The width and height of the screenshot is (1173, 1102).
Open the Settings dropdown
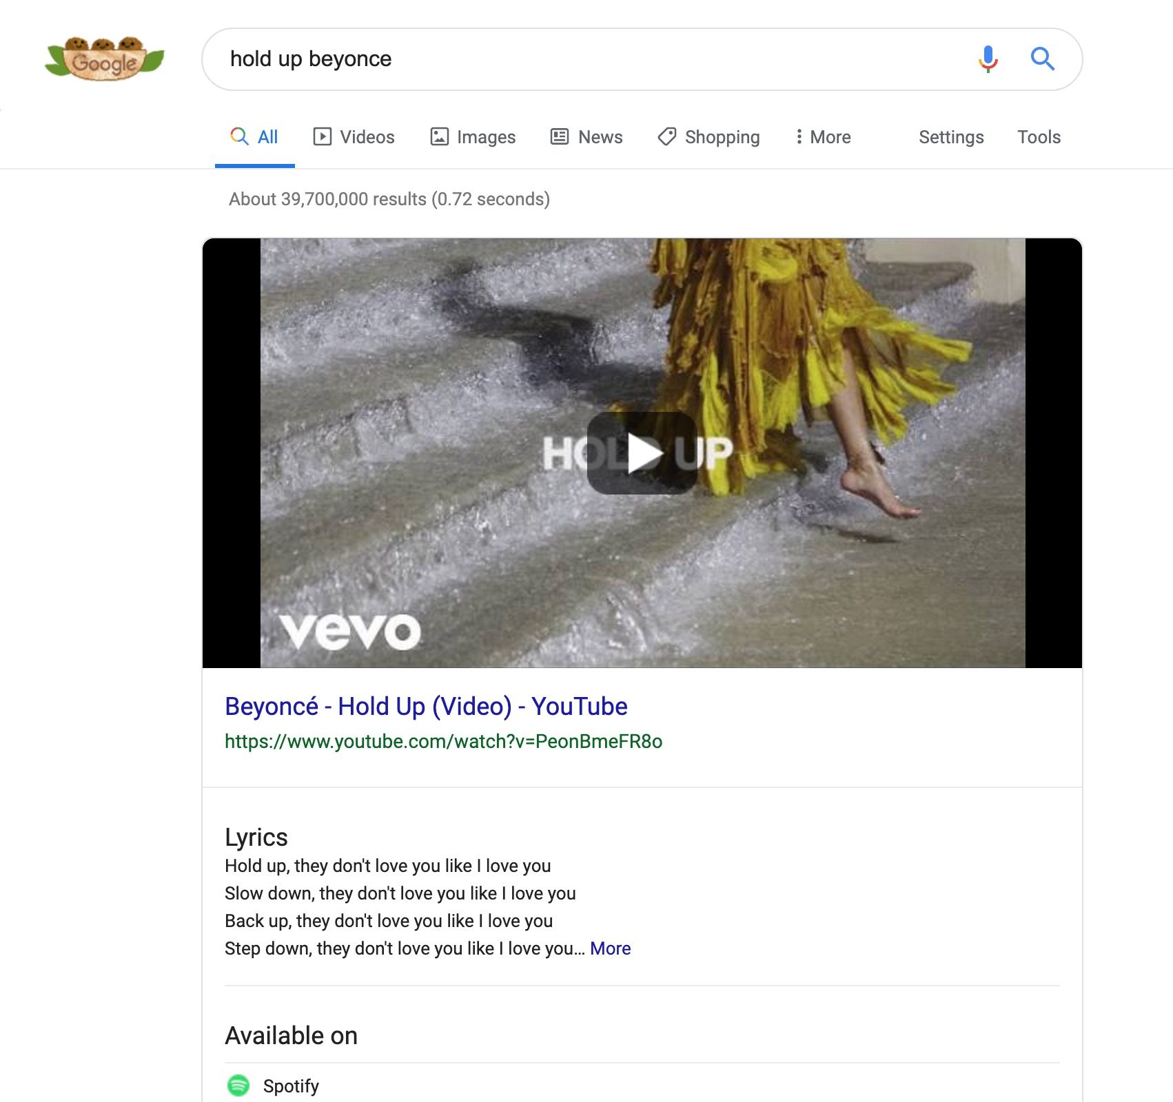tap(950, 136)
